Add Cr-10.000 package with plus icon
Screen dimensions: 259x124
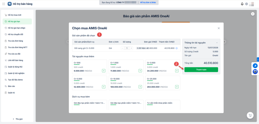coord(140,87)
